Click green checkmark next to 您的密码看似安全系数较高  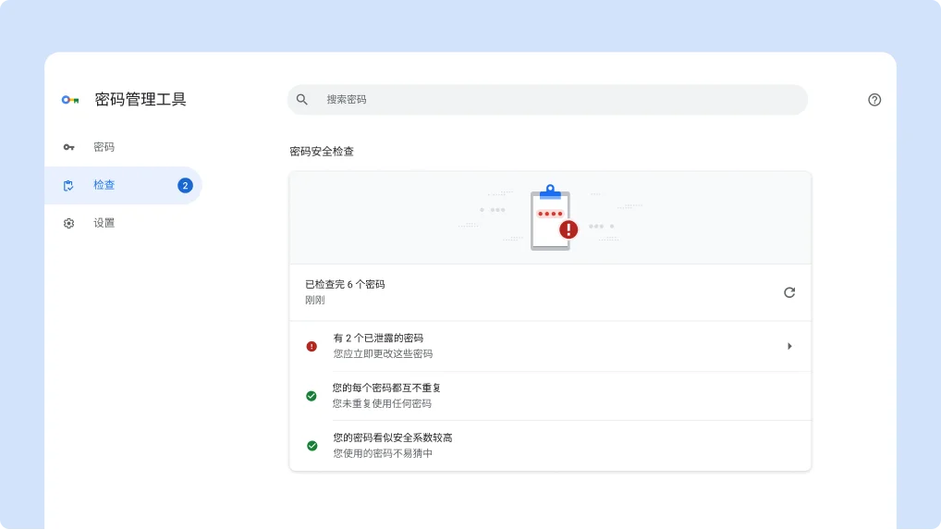(312, 446)
